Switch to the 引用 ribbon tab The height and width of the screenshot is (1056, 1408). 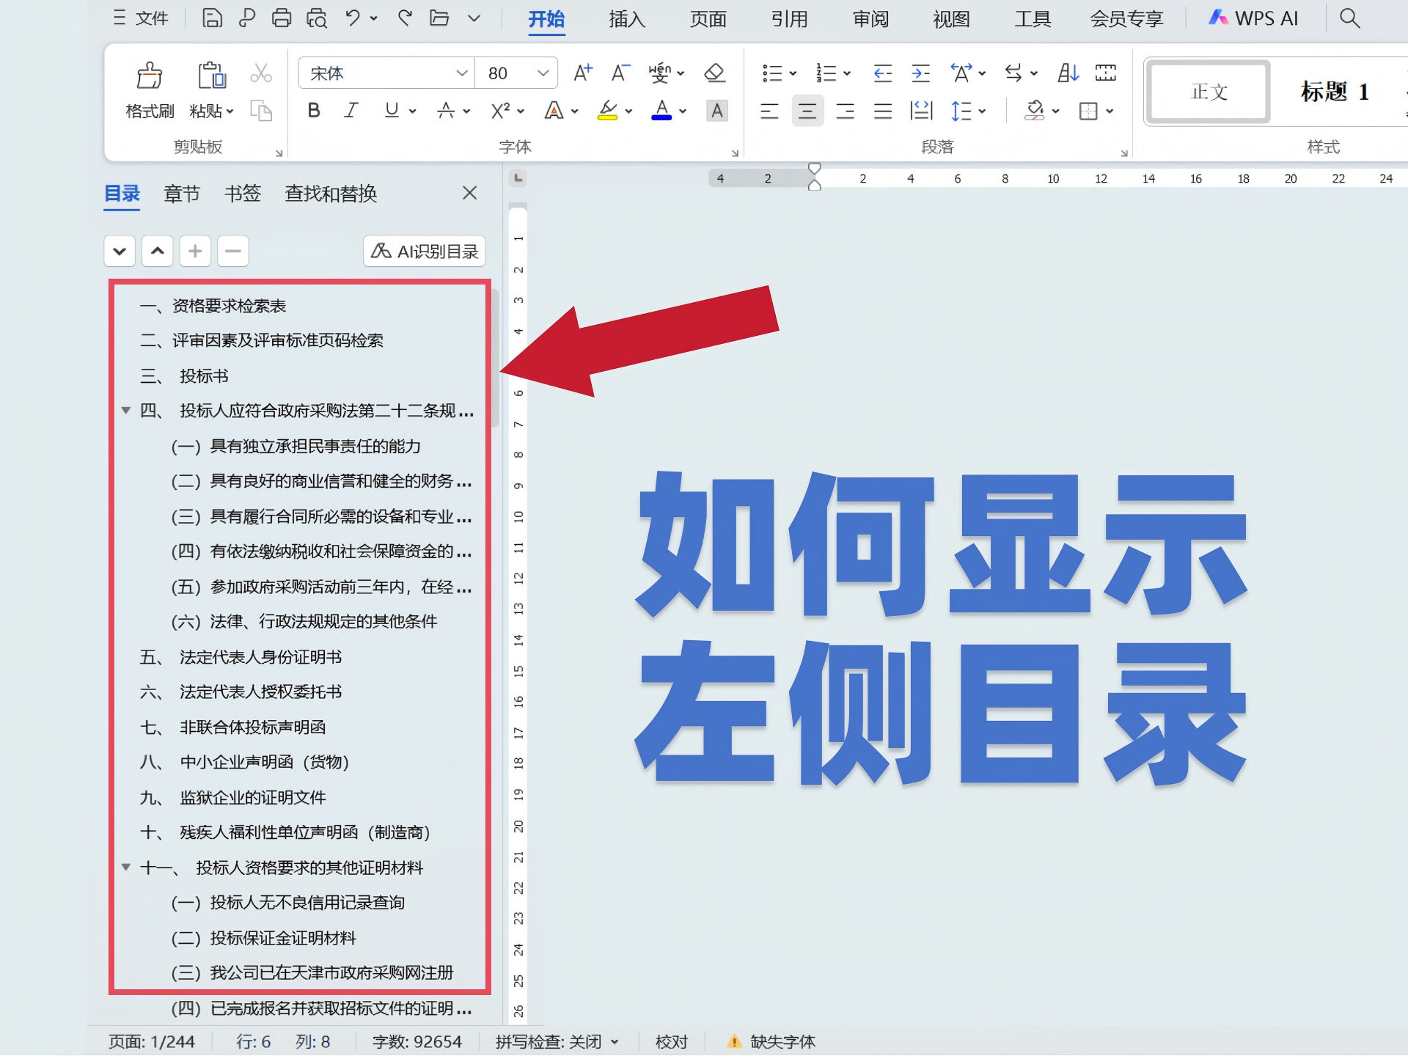pyautogui.click(x=789, y=18)
